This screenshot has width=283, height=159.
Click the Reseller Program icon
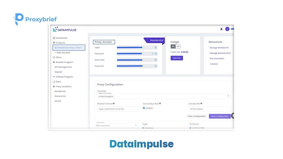(x=54, y=62)
